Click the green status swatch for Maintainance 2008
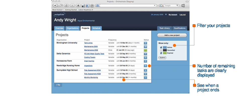This screenshot has width=241, height=103. (x=145, y=50)
